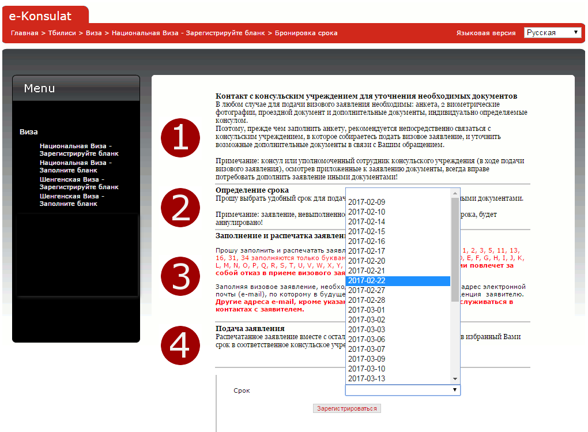Viewport: 588px width, 432px height.
Task: Choose date 2017-02-20 in list
Action: click(x=398, y=261)
